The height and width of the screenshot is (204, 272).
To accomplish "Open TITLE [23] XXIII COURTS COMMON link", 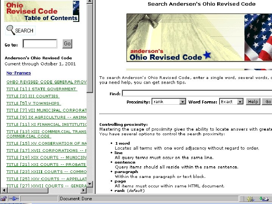I will (x=46, y=172).
